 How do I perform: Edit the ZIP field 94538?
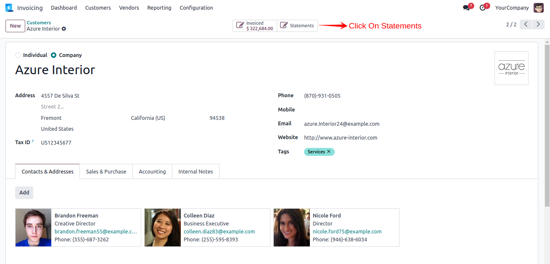coord(217,118)
